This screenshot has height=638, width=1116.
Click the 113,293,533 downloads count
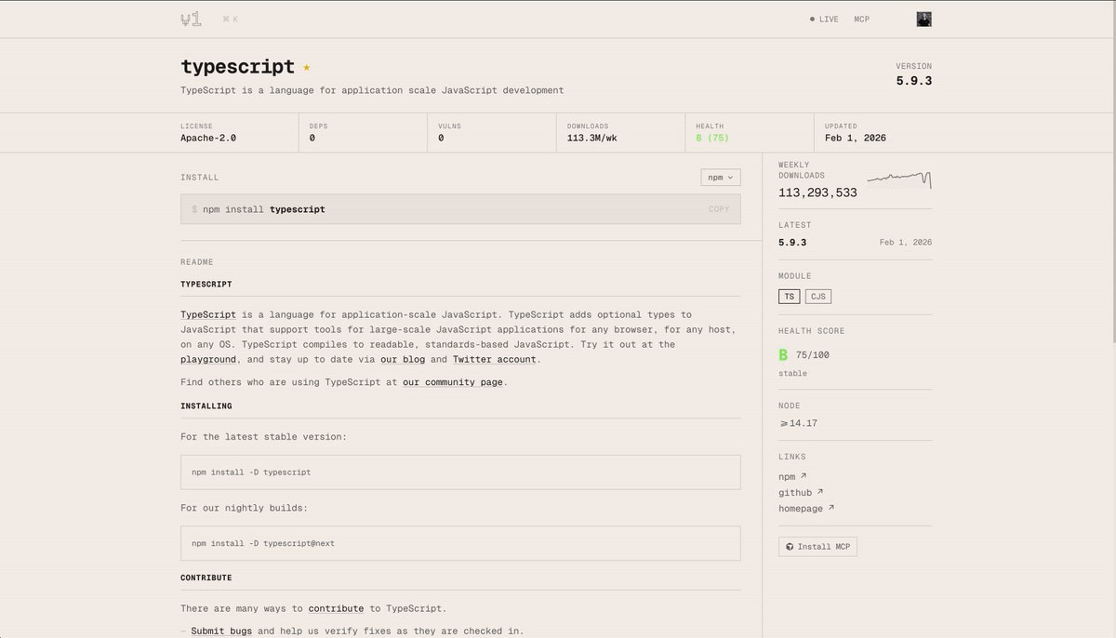click(817, 193)
